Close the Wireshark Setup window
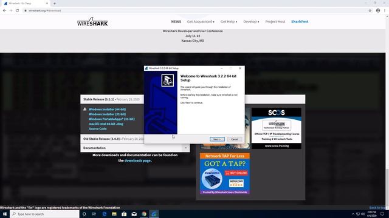 tap(240, 68)
